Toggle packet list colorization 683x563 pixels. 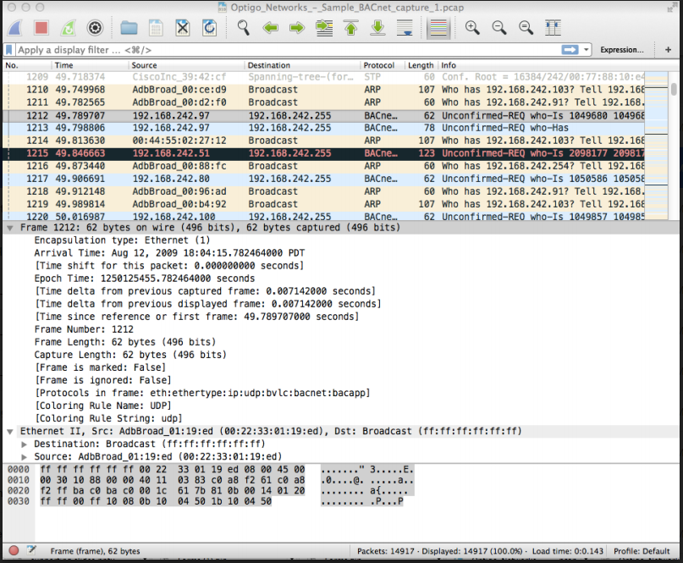tap(437, 26)
